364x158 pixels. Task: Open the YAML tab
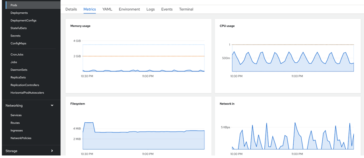click(x=107, y=9)
